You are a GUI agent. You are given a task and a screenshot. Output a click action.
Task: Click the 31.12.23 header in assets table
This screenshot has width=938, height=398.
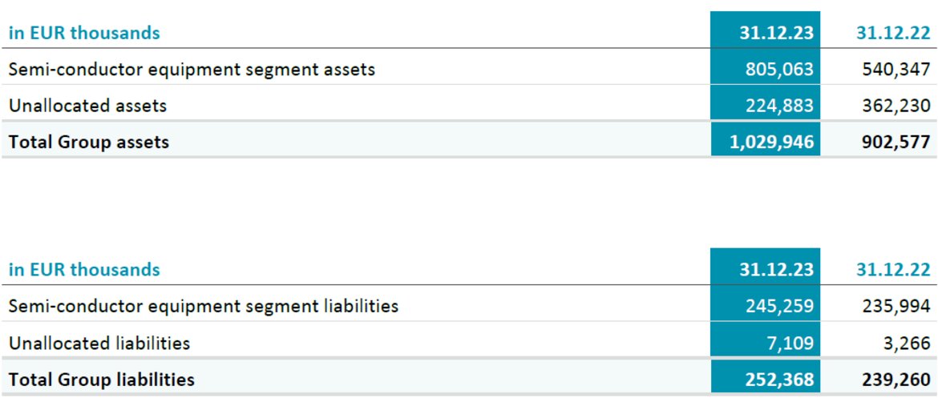776,32
